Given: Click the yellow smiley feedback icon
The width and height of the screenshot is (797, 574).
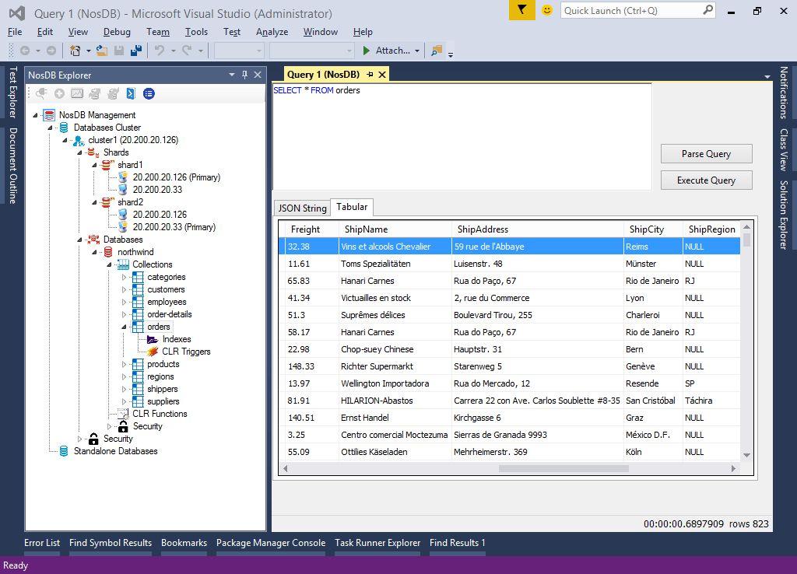Looking at the screenshot, I should pyautogui.click(x=547, y=10).
